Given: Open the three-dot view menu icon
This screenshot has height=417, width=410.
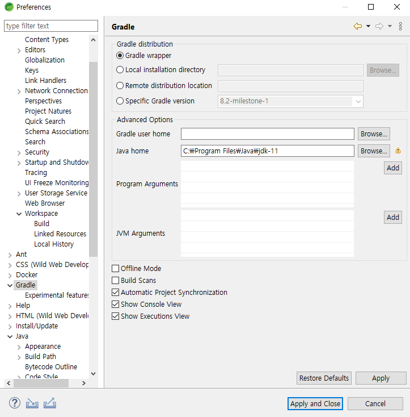Looking at the screenshot, I should (x=400, y=26).
